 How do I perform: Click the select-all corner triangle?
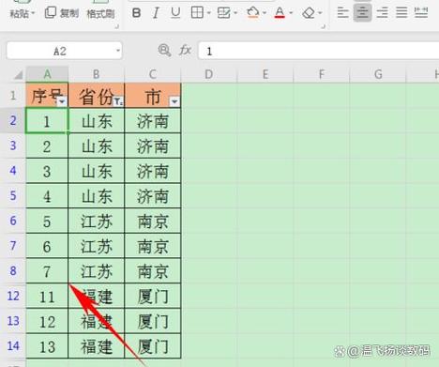coord(19,74)
